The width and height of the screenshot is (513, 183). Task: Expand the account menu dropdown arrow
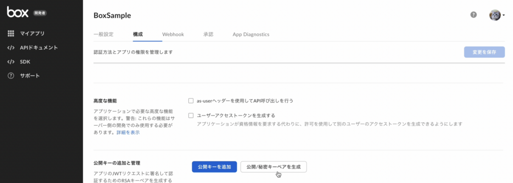pos(504,15)
